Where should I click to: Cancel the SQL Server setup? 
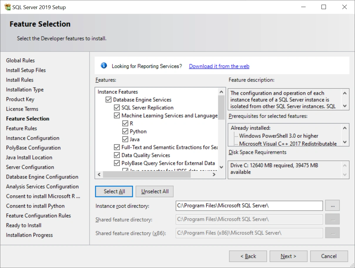coord(329,256)
